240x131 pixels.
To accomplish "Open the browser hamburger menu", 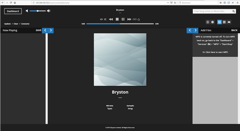I will point(237,3).
